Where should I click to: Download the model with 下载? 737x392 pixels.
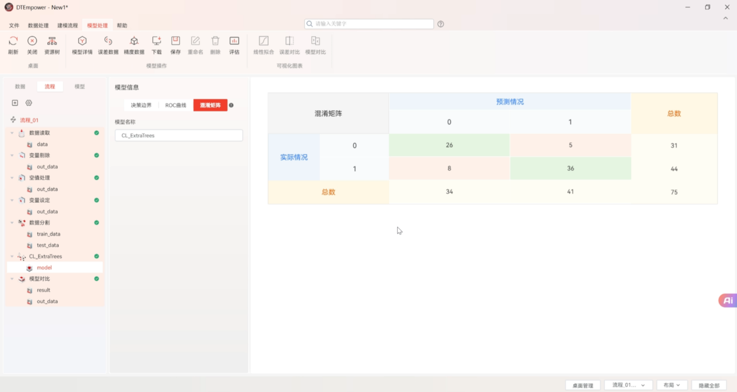coord(156,41)
